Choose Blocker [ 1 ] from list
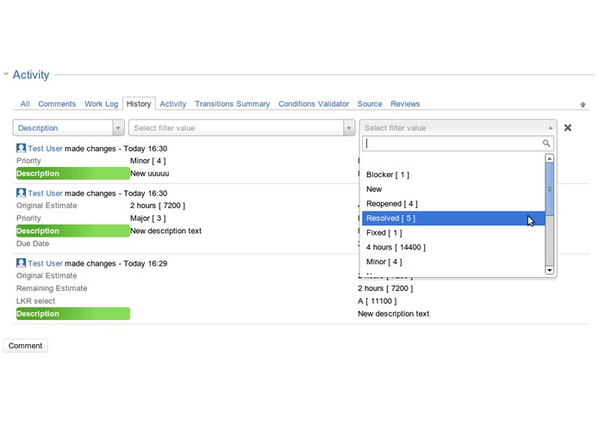This screenshot has height=425, width=599. click(453, 175)
